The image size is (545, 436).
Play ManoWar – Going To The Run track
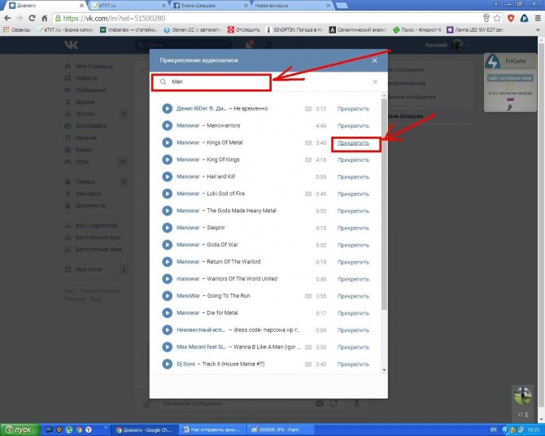coord(168,296)
